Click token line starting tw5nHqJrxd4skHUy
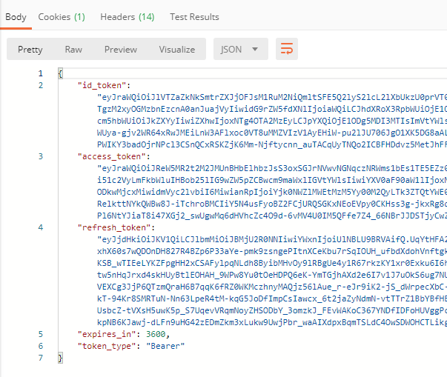447x377 pixels. click(272, 275)
